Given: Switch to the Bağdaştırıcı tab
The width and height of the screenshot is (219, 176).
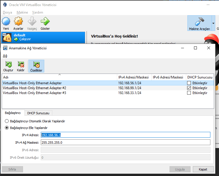Looking at the screenshot, I should click(x=13, y=113).
